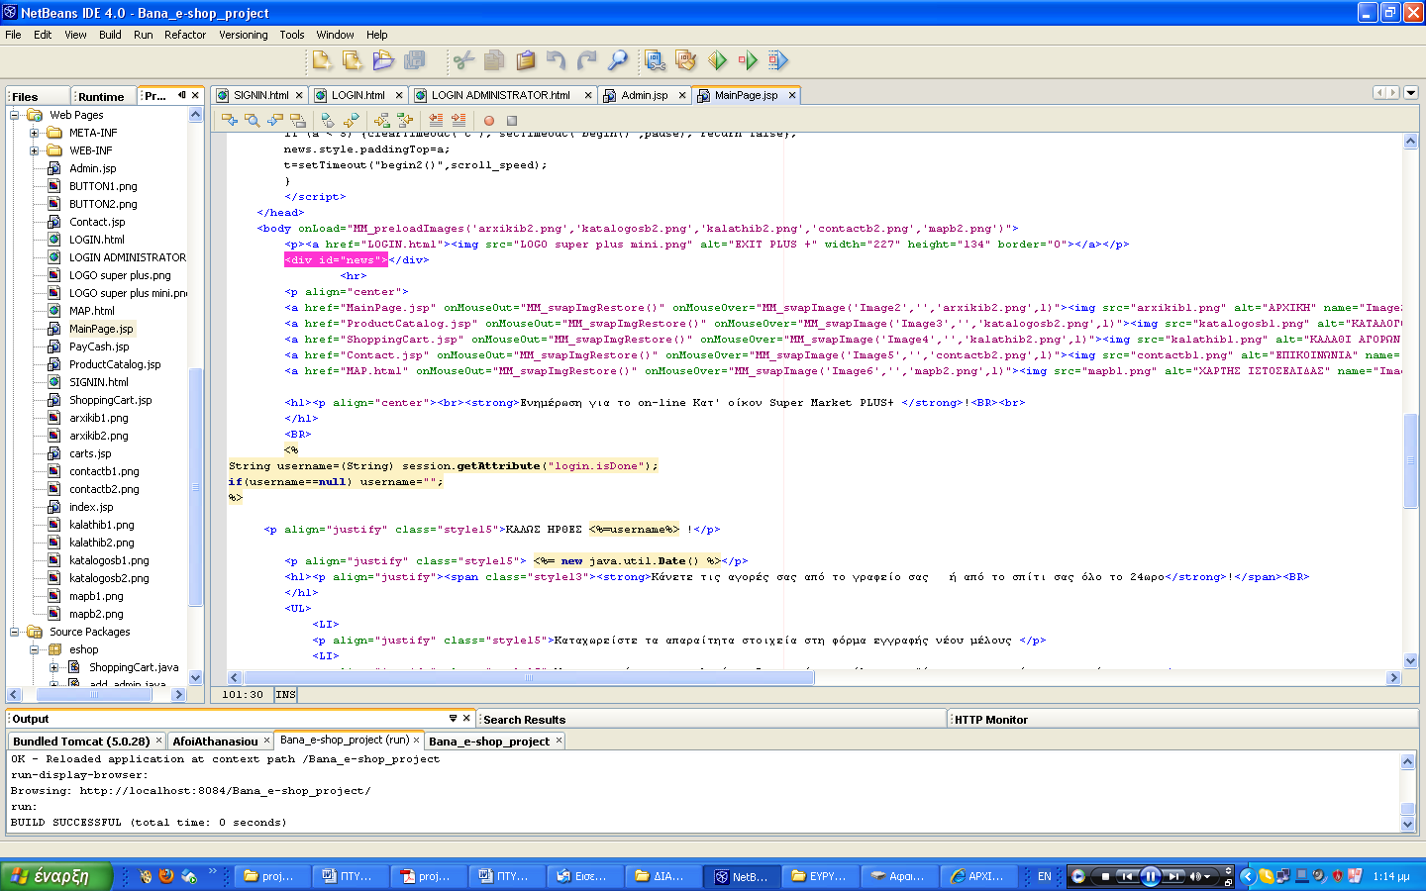
Task: Collapse the eshop package node
Action: 35,649
